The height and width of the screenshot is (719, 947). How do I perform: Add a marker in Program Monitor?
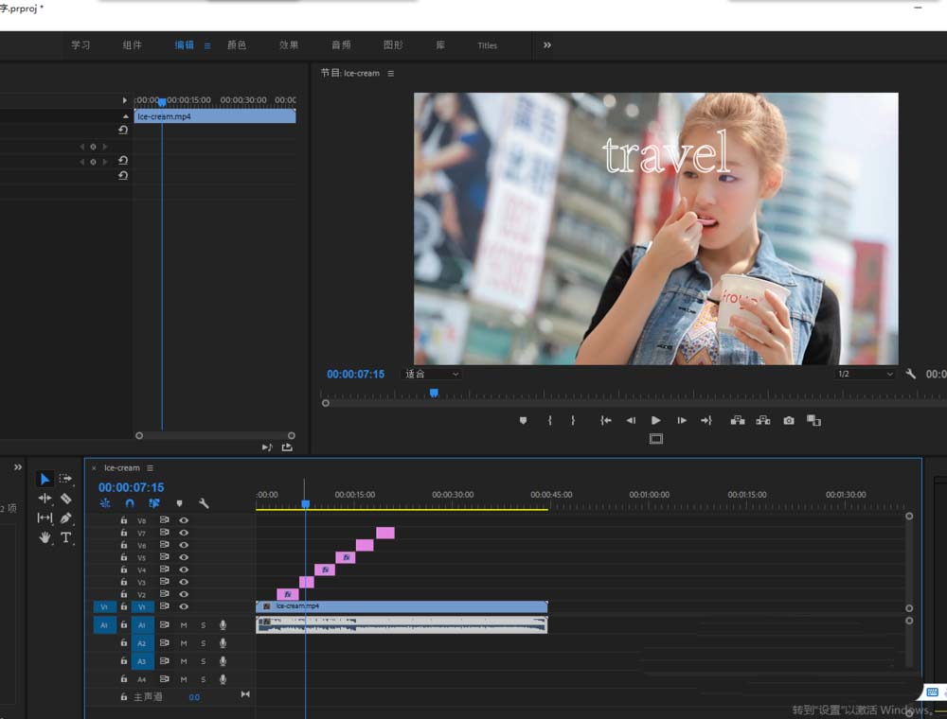[x=523, y=421]
